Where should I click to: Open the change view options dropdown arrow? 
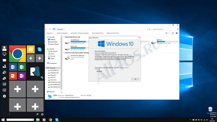pos(169,33)
